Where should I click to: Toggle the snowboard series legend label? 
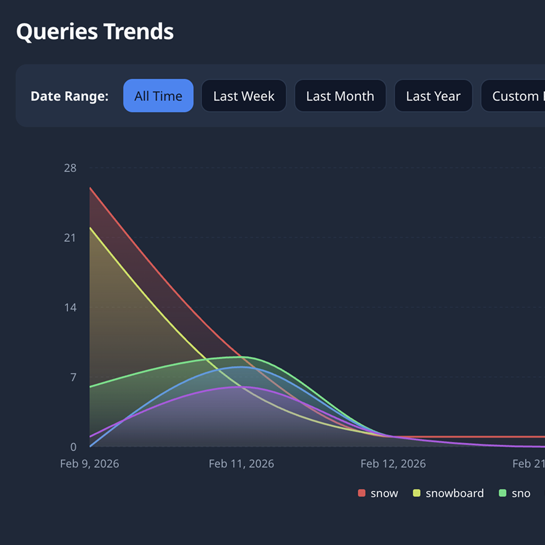(455, 493)
